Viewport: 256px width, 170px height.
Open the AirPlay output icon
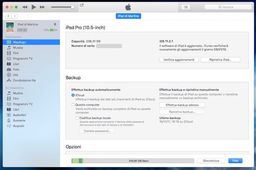pyautogui.click(x=82, y=5)
